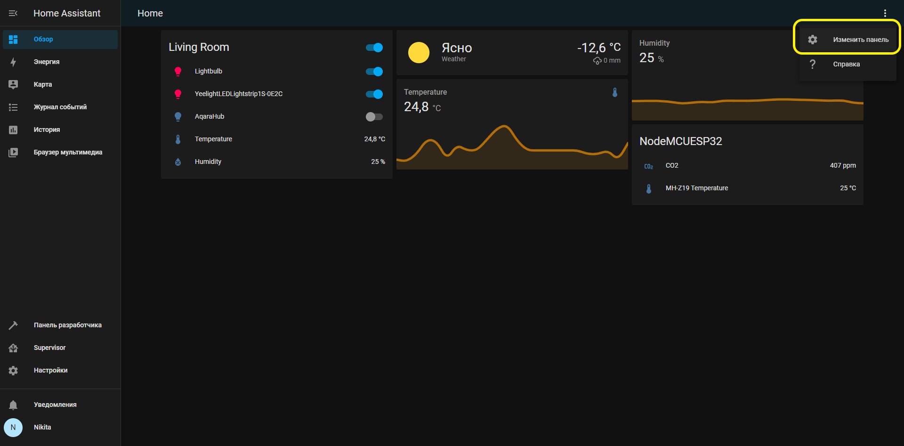This screenshot has height=446, width=904.
Task: Open the История chart icon
Action: click(13, 130)
